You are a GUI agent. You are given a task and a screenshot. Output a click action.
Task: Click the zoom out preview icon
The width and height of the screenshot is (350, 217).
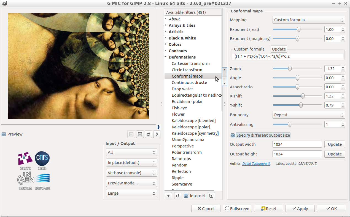pos(131,134)
